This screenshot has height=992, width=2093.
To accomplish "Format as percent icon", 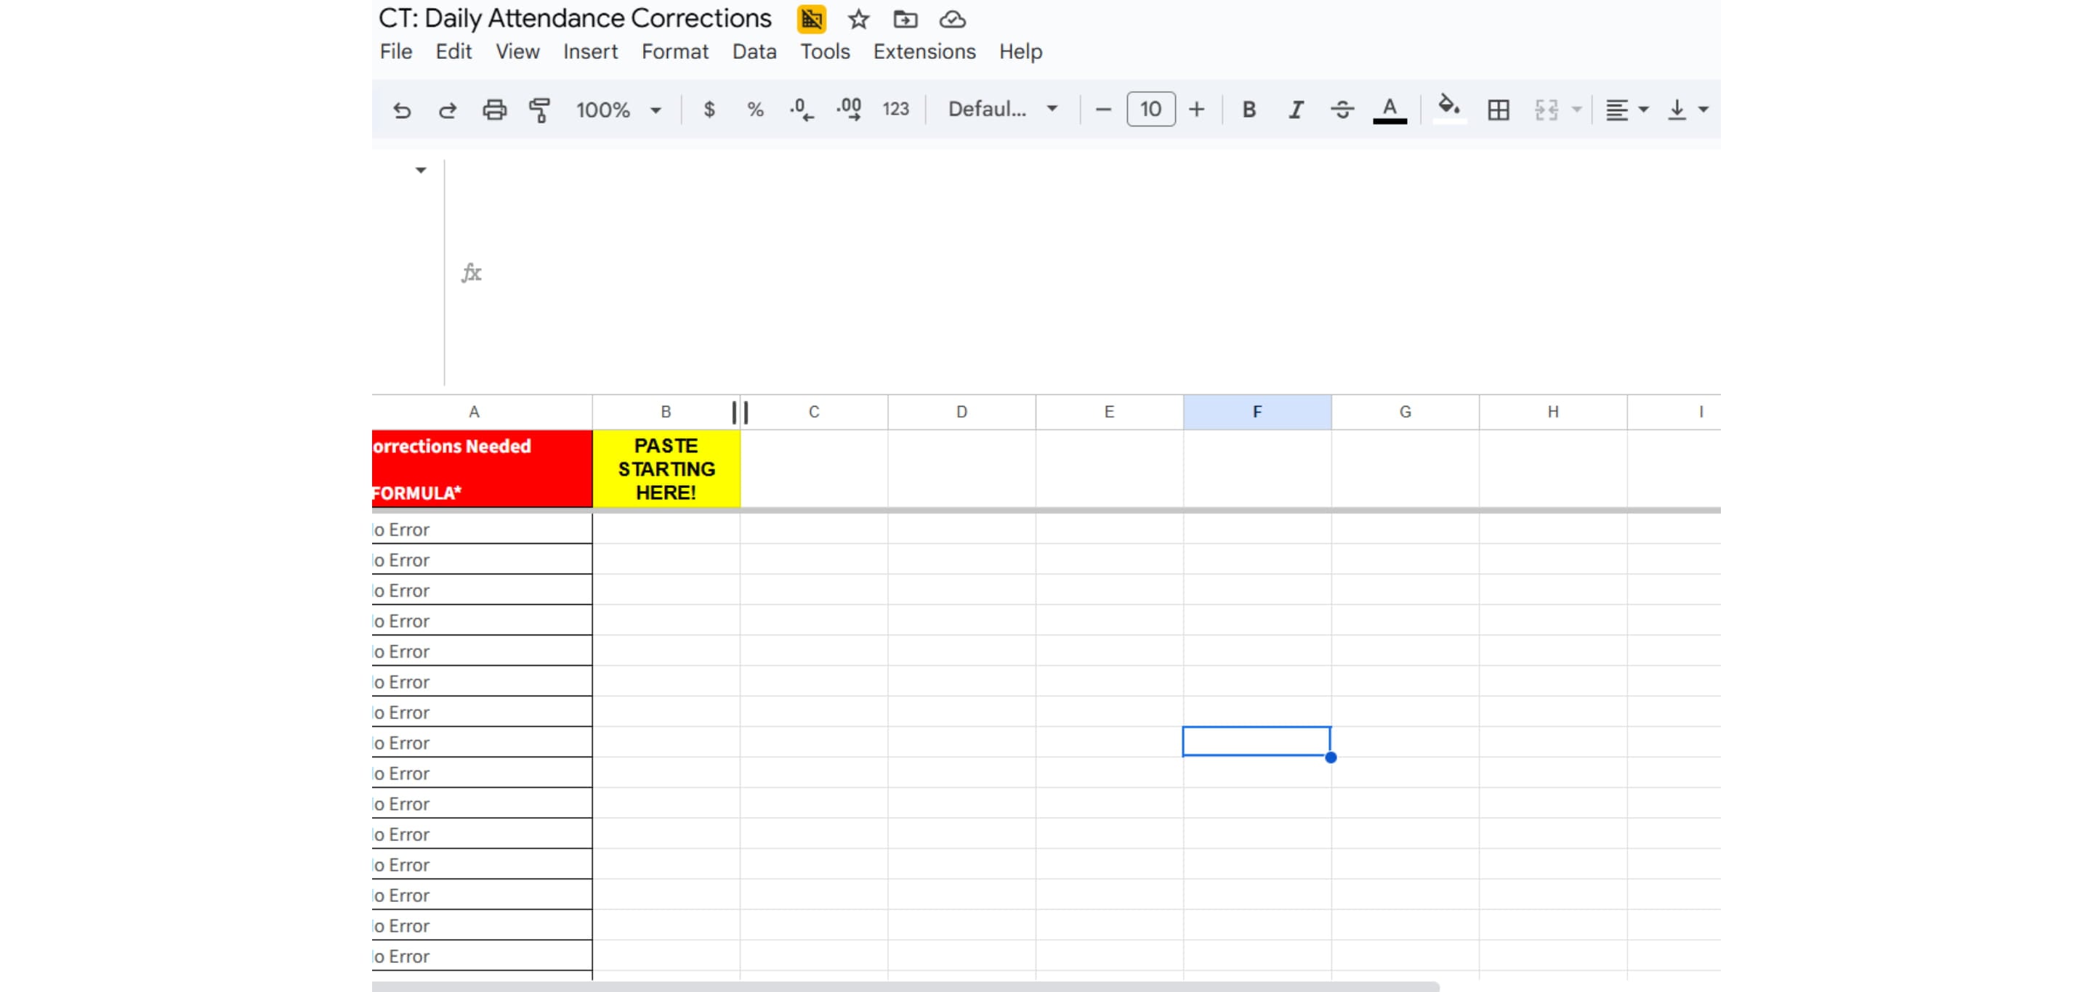I will 756,110.
